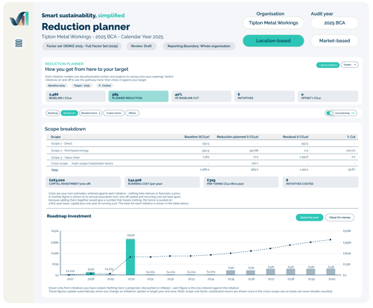
Task: Click the tall 2030 spend bar
Action: tap(131, 257)
